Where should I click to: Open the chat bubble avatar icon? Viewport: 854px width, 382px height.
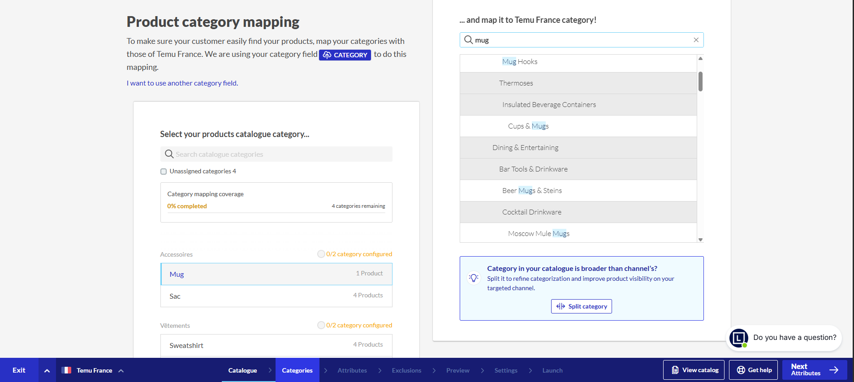click(x=738, y=338)
